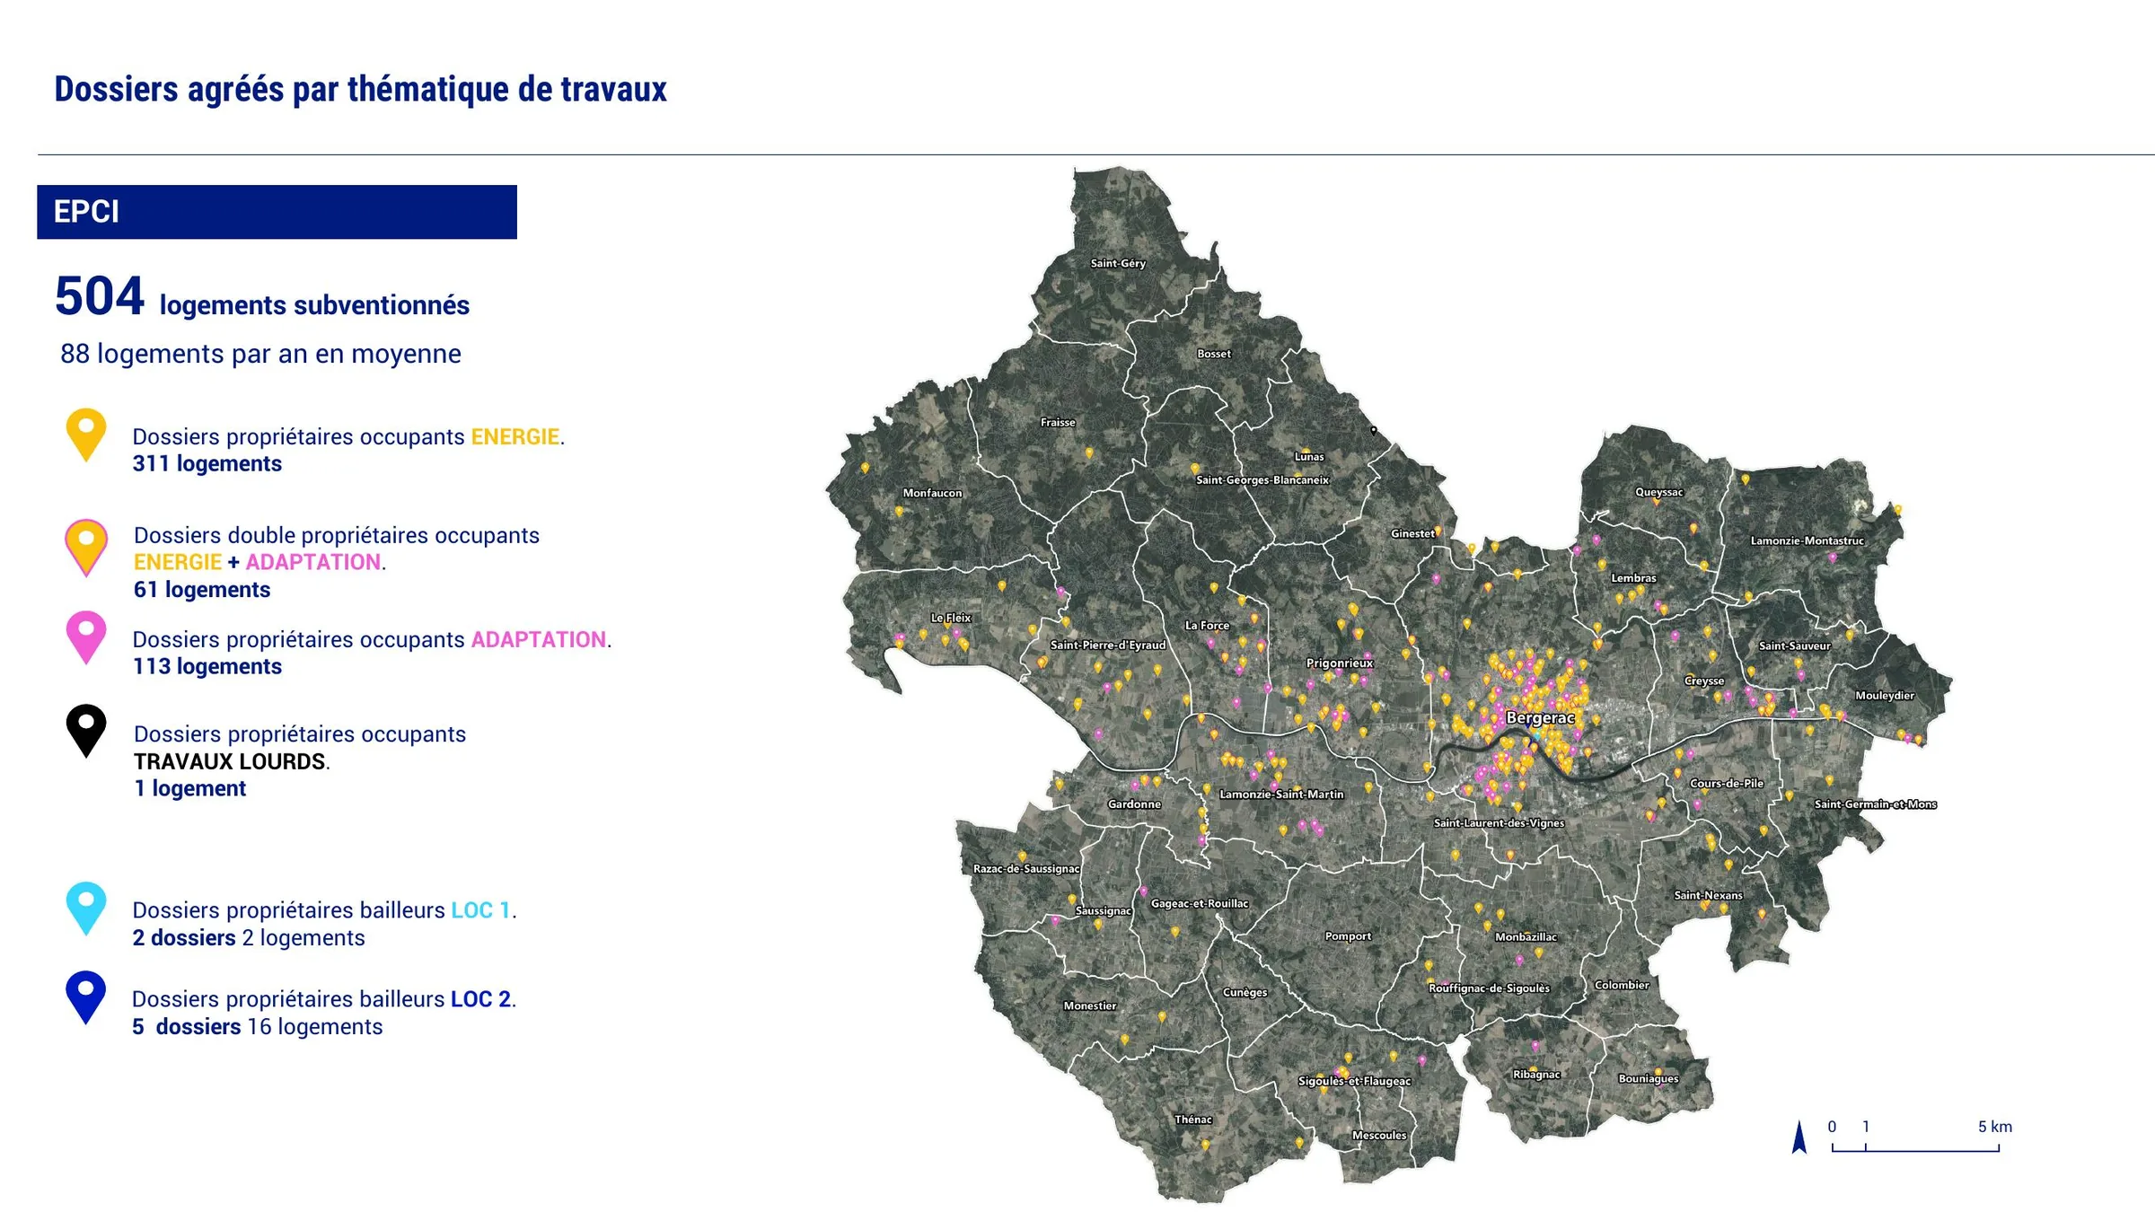
Task: Click the map scale bar
Action: [x=1915, y=1146]
